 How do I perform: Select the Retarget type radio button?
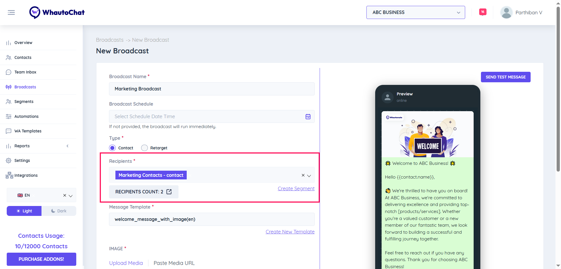pyautogui.click(x=144, y=148)
